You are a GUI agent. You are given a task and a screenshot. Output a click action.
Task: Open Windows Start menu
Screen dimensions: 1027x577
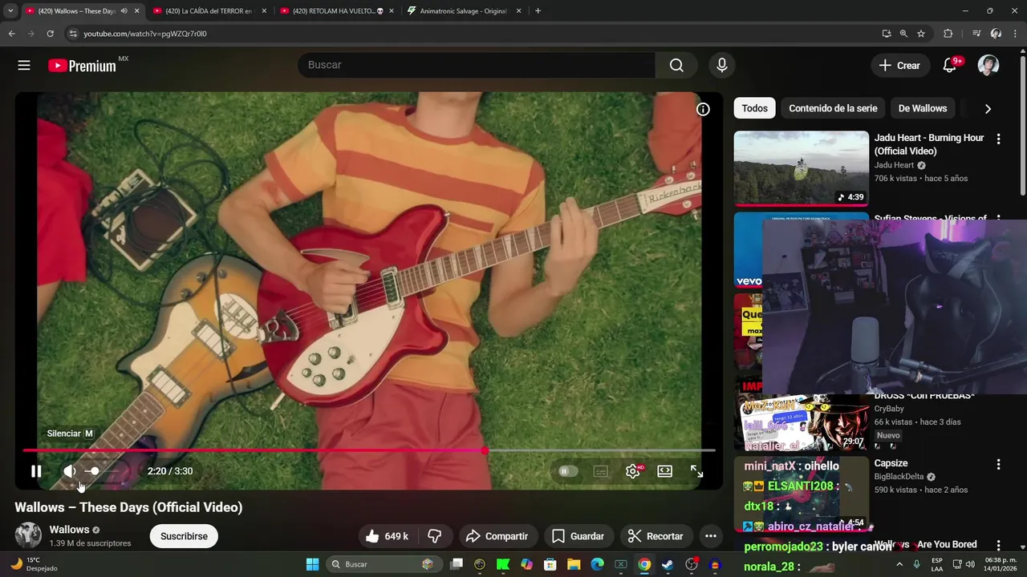(x=313, y=564)
